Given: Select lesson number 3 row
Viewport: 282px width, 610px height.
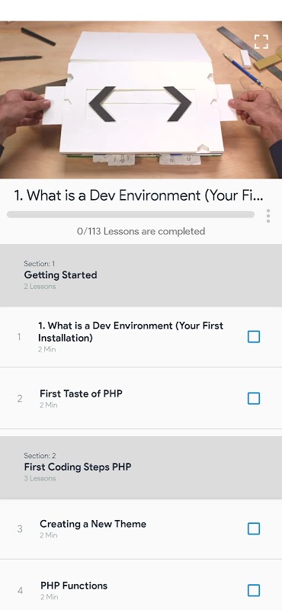Looking at the screenshot, I should (141, 529).
